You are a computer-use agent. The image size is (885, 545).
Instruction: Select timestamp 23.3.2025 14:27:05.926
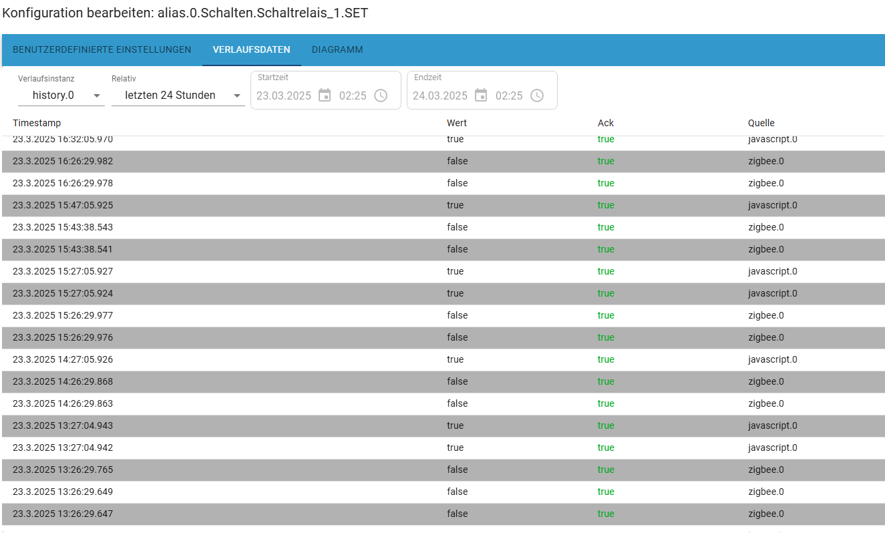click(63, 359)
